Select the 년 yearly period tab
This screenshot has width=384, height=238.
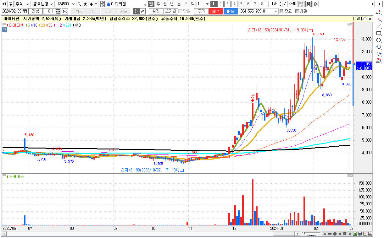(172, 4)
